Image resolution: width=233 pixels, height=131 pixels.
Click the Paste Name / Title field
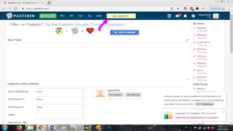[x=60, y=122]
